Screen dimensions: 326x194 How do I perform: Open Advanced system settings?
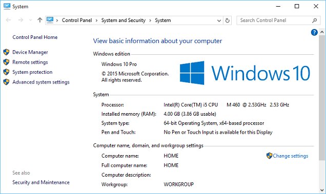click(x=41, y=82)
